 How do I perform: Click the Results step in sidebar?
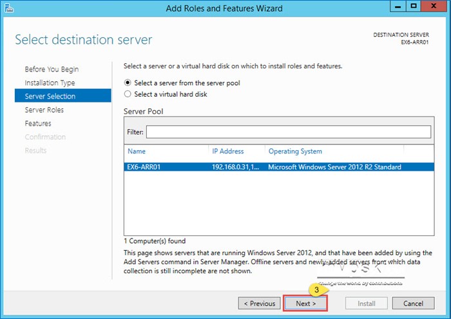pyautogui.click(x=35, y=150)
